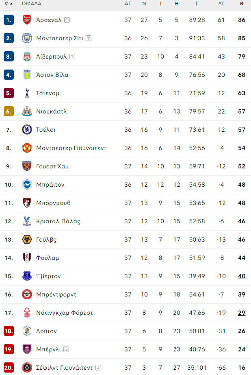
Task: Click Everton's underlined 40 points value
Action: coord(242,276)
